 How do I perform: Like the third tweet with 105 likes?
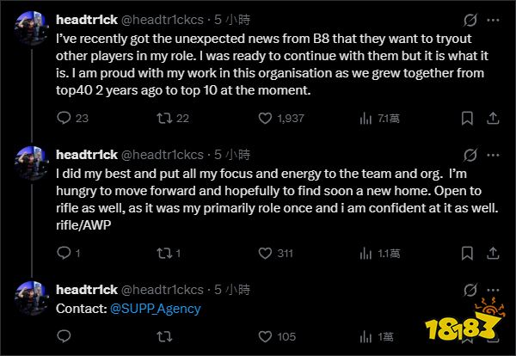click(x=264, y=336)
